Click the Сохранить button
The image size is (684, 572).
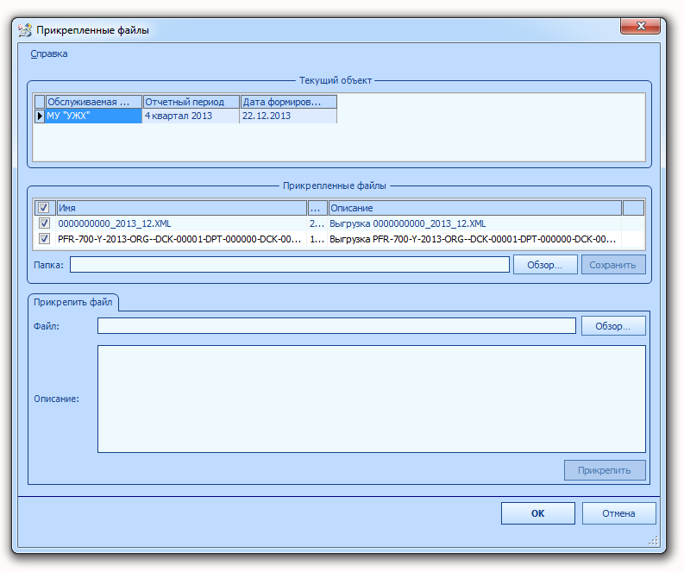613,265
